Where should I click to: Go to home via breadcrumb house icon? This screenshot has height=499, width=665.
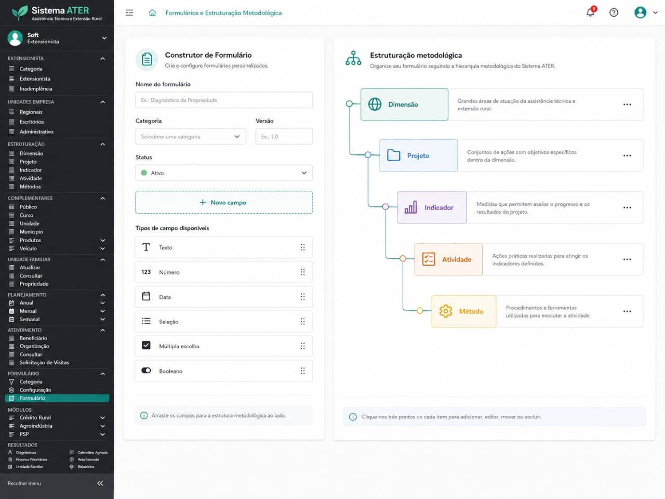152,13
